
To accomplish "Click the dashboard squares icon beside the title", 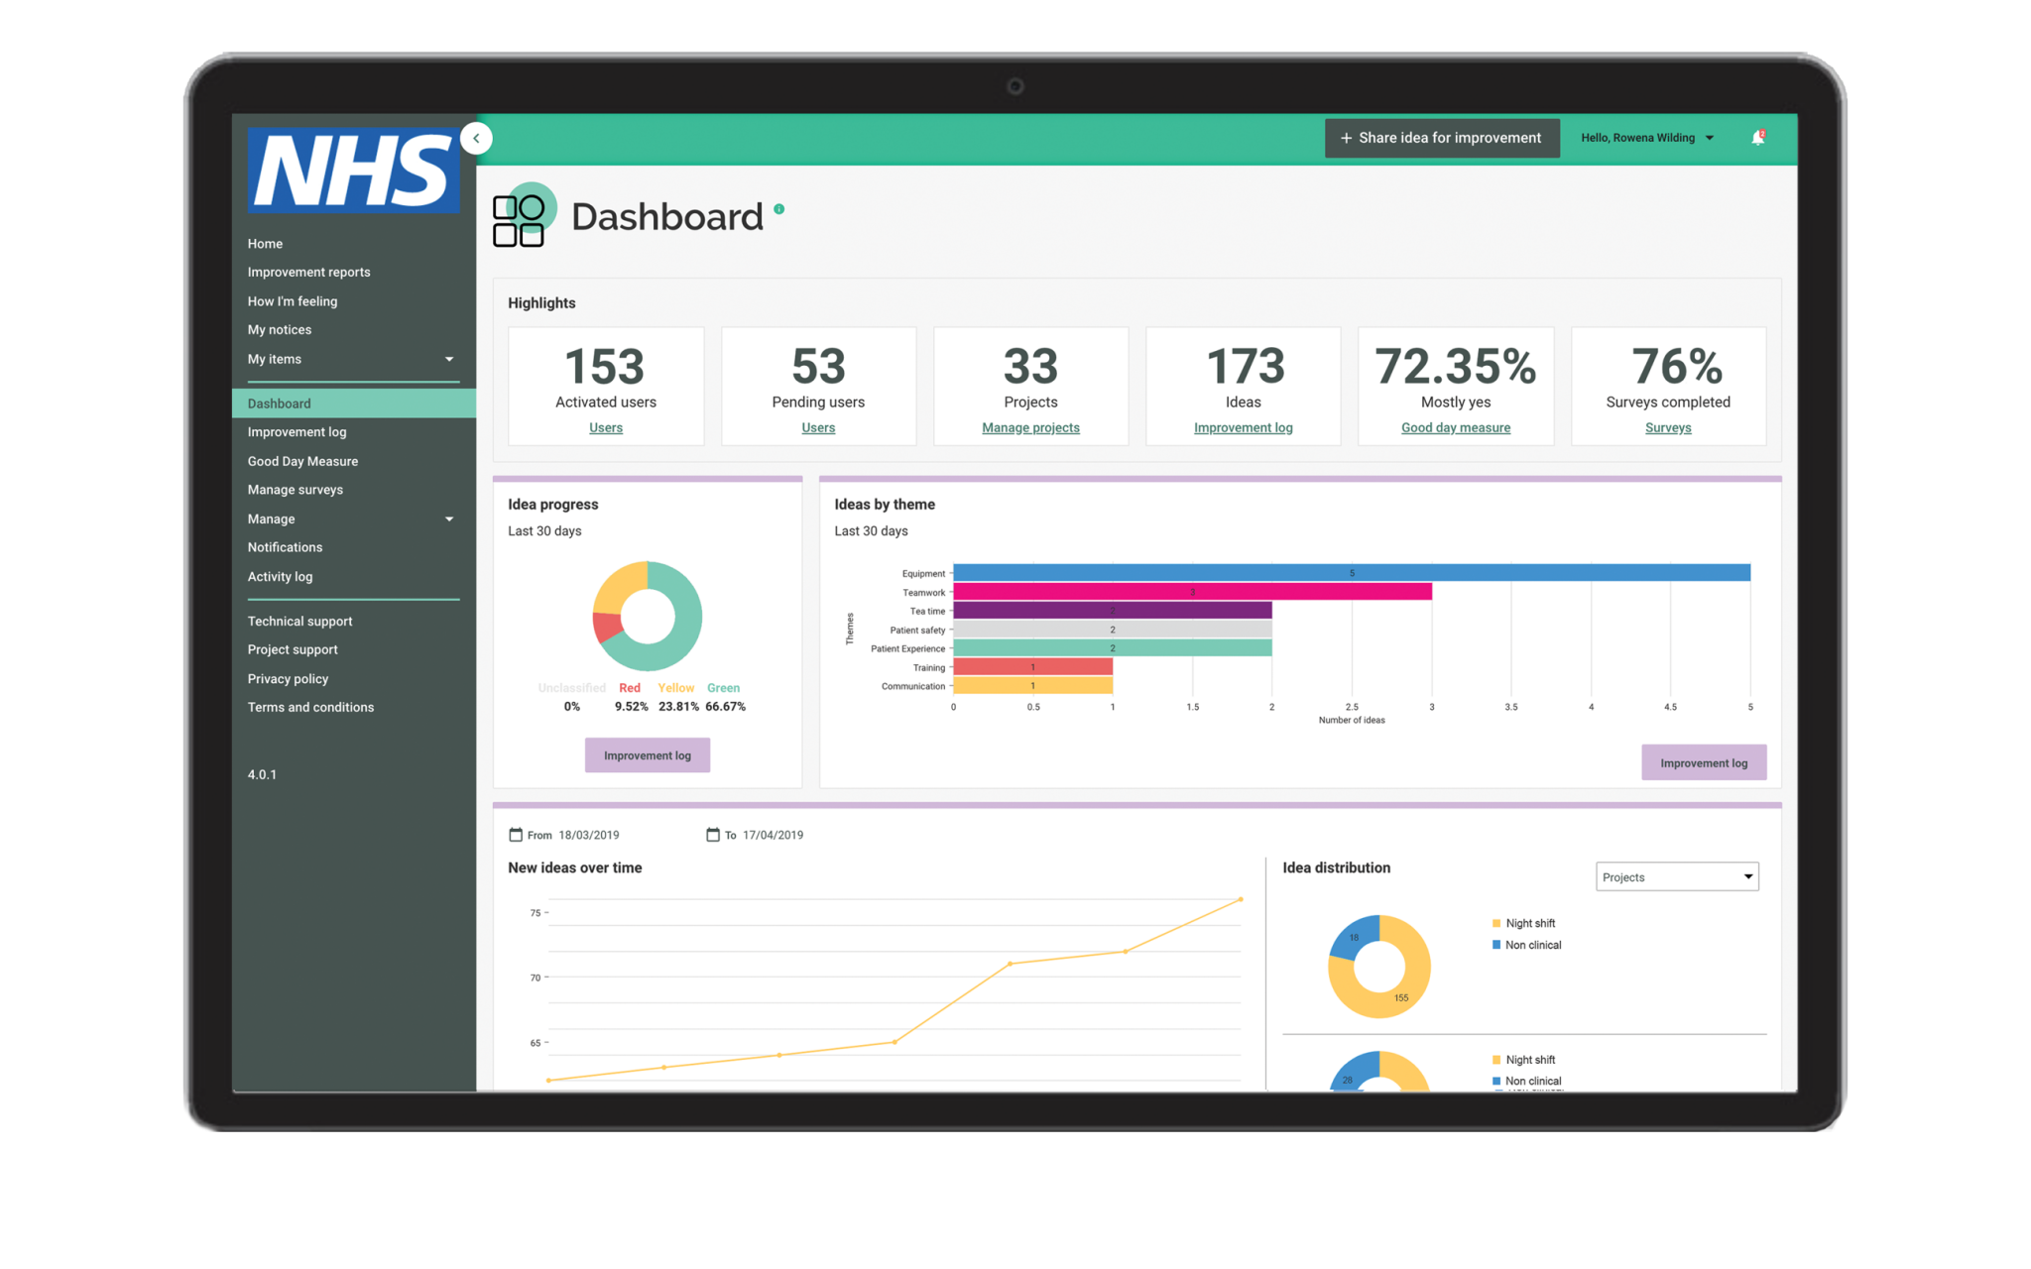I will click(519, 220).
